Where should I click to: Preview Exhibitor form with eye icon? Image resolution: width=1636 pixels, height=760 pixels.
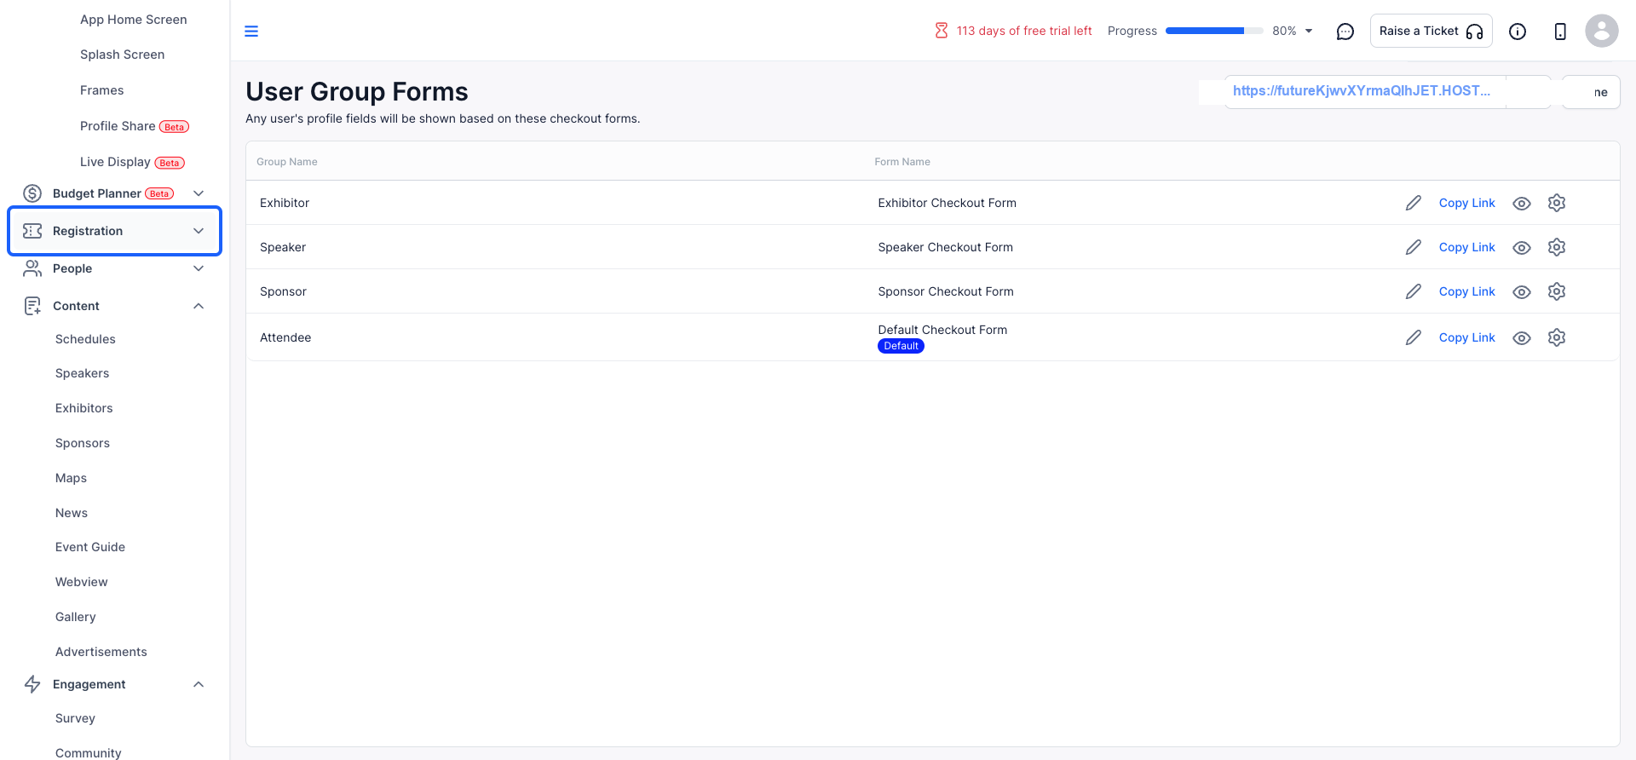(1522, 204)
